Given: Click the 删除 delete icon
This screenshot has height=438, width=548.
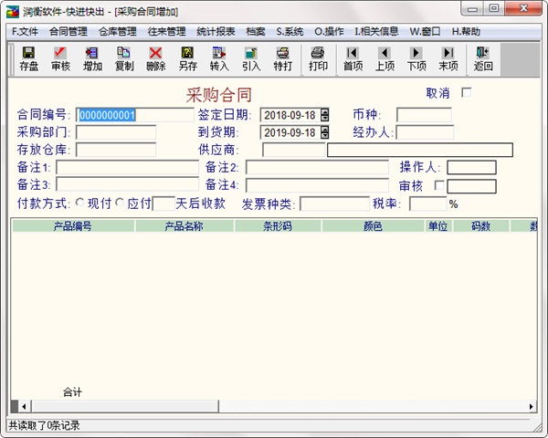Looking at the screenshot, I should point(155,52).
